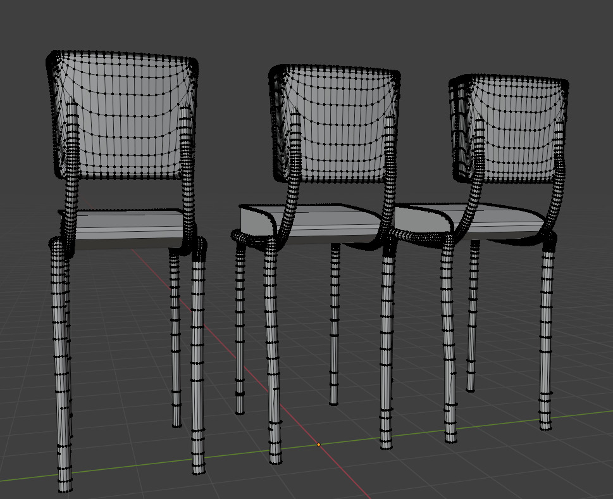The height and width of the screenshot is (499, 613).
Task: Select the middle chair's backrest mesh
Action: [x=334, y=123]
